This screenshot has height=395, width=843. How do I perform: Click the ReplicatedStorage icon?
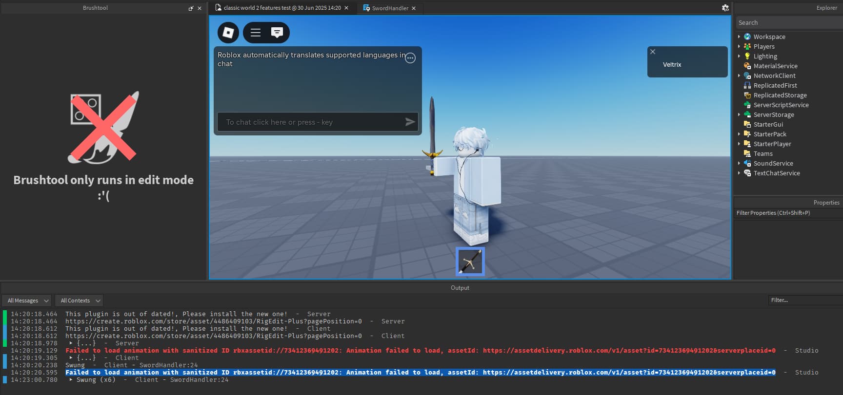coord(747,95)
